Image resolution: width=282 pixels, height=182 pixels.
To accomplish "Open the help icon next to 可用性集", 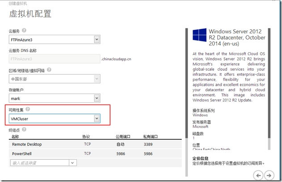I will click(x=28, y=109).
